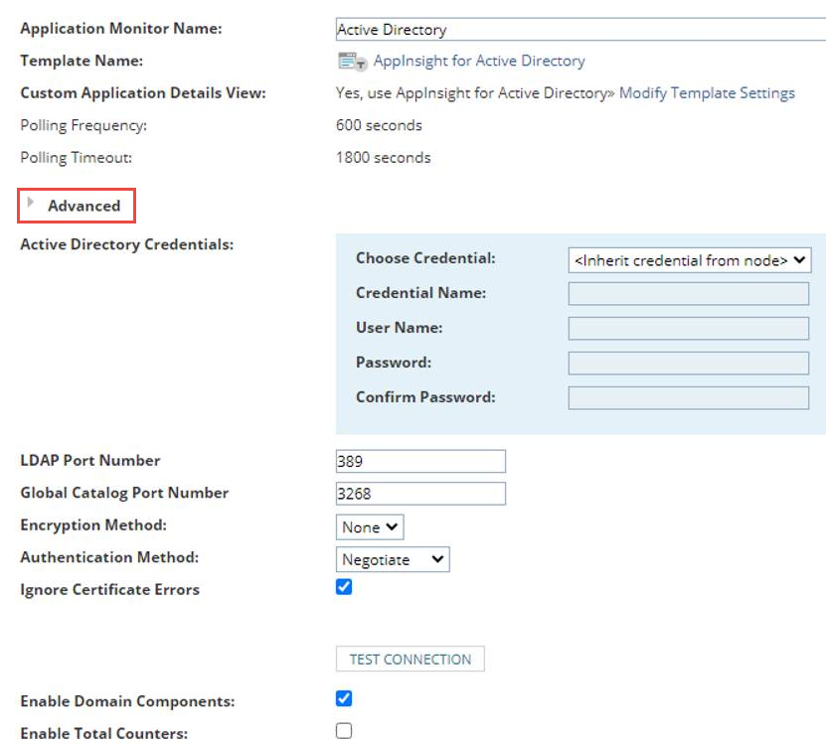This screenshot has width=826, height=744.
Task: Select the Password input field
Action: (688, 363)
